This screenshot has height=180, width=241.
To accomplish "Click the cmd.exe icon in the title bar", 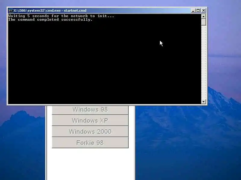I will coord(11,10).
